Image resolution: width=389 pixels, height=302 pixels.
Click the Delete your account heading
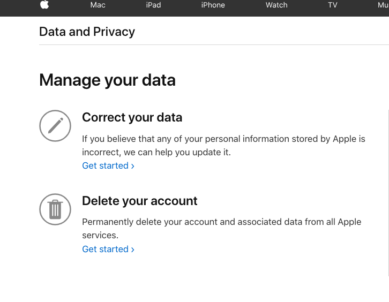tap(139, 201)
